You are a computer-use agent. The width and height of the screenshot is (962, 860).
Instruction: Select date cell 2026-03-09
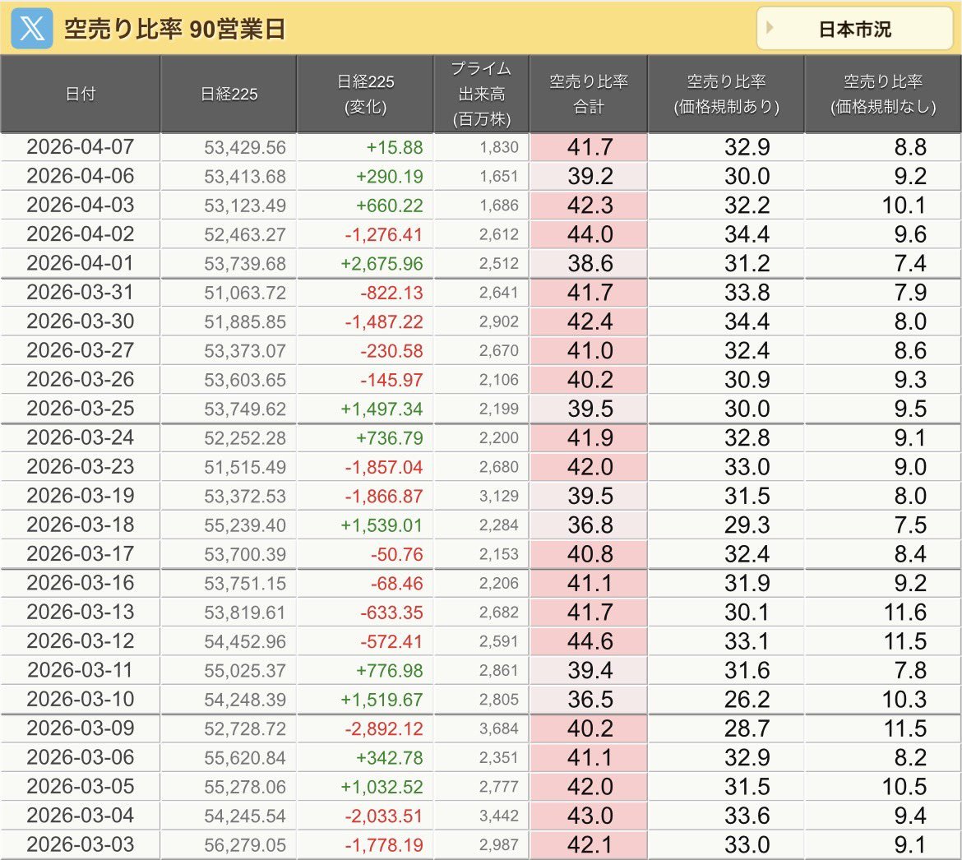81,728
